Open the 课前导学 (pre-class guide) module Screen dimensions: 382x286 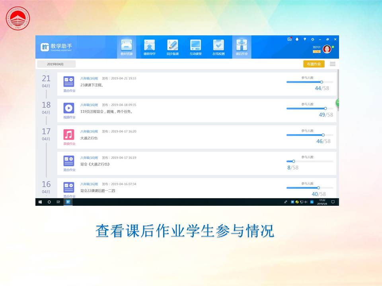(x=150, y=47)
